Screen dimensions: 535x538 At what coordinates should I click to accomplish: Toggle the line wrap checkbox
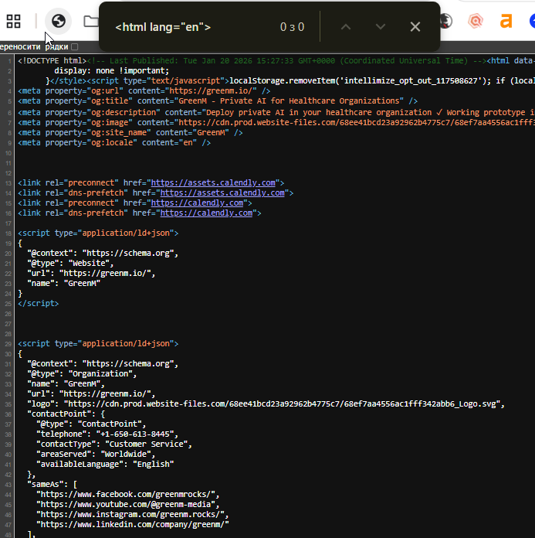point(74,47)
